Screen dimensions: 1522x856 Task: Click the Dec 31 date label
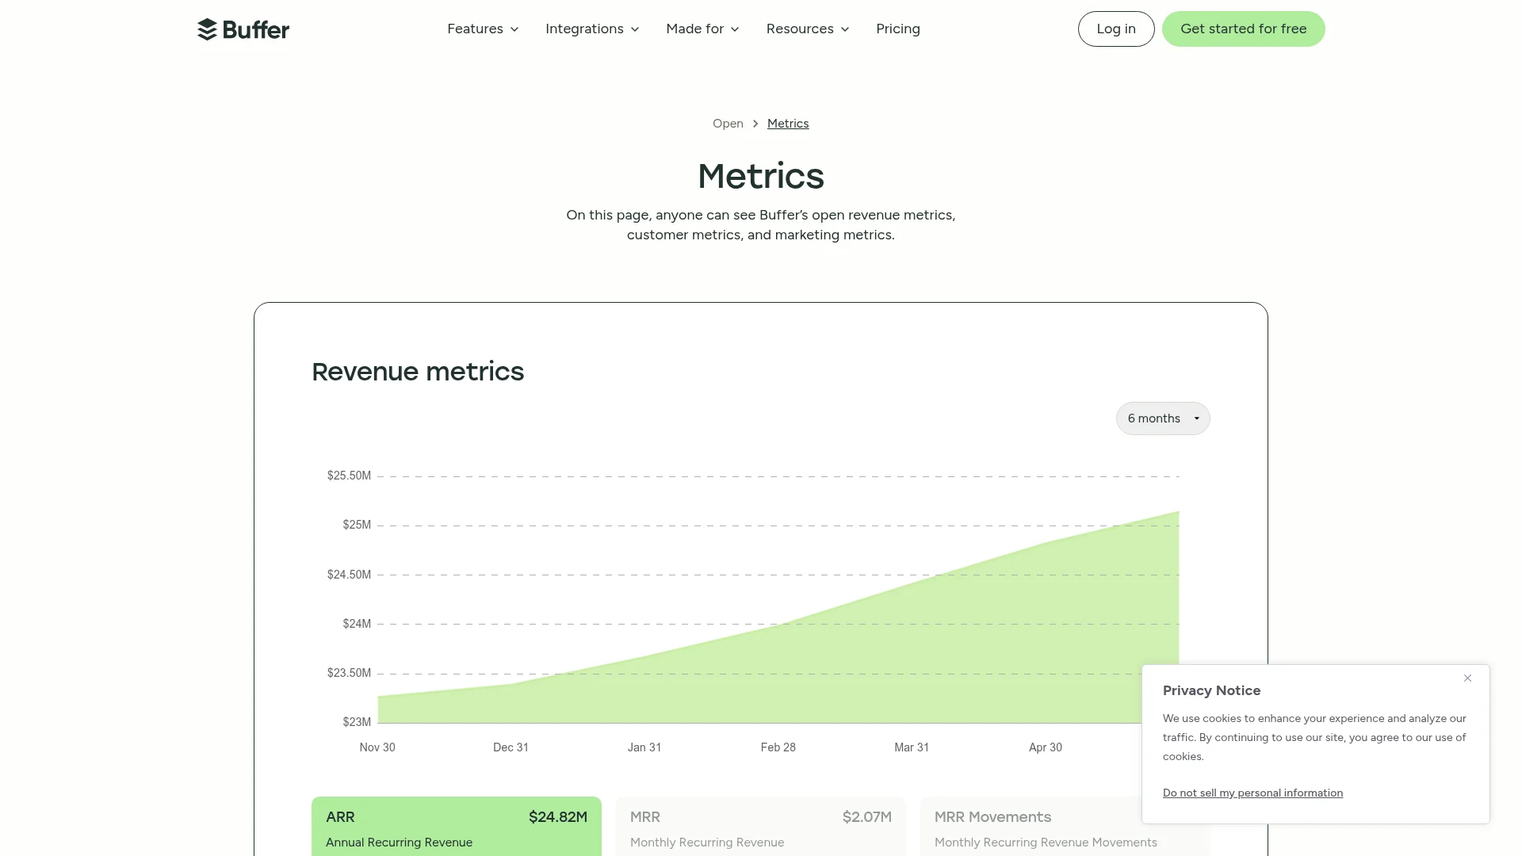click(511, 747)
